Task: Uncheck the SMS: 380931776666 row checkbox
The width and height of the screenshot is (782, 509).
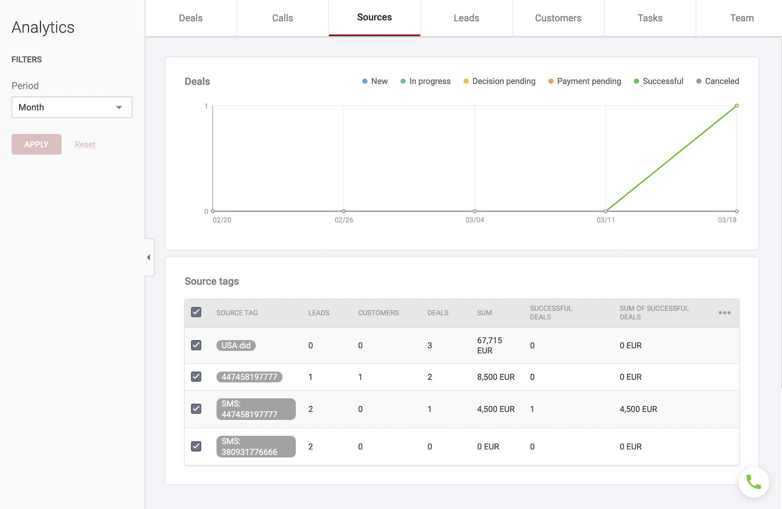Action: [196, 447]
